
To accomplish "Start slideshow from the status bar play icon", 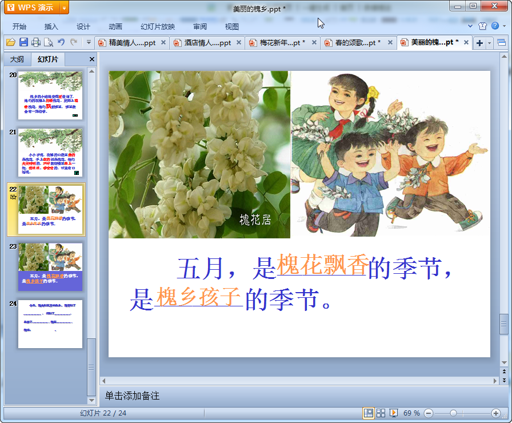I will 394,413.
